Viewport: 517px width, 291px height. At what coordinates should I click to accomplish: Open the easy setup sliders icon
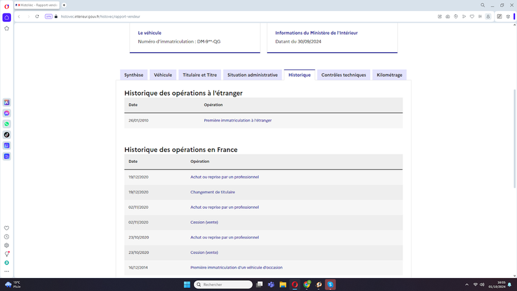500,17
